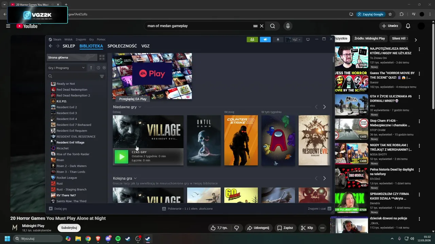The width and height of the screenshot is (435, 244).
Task: Expand Gry i Programy dropdown
Action: coord(67,68)
